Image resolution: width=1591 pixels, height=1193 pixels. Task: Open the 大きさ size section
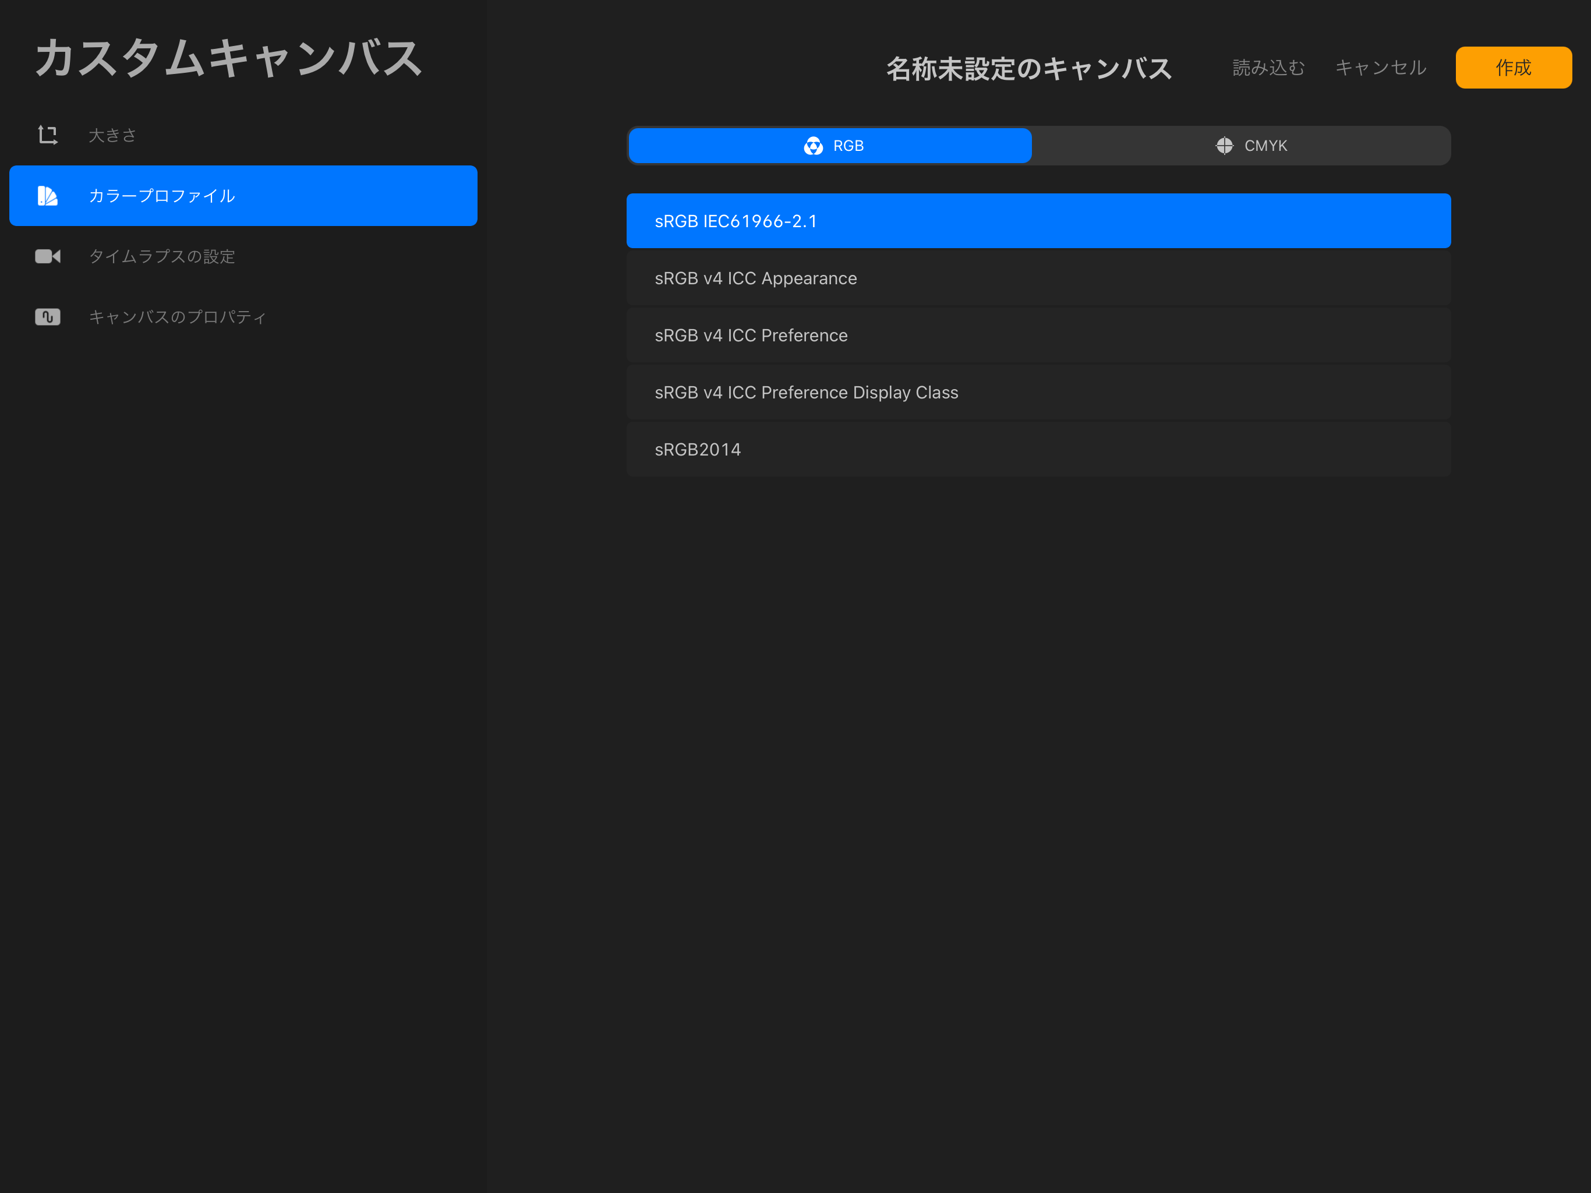[x=243, y=135]
